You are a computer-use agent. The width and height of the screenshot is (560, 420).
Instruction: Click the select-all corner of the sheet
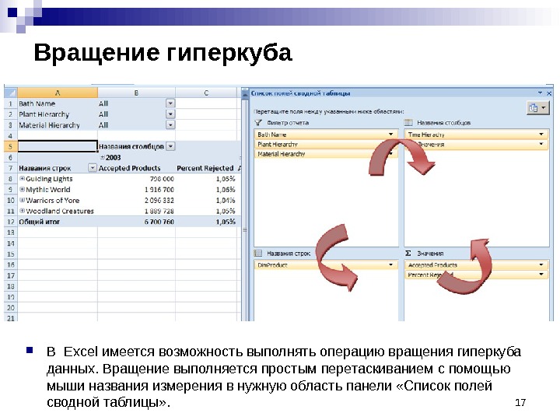tap(10, 93)
